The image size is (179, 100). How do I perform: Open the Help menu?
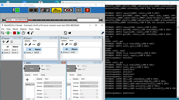[37, 29]
